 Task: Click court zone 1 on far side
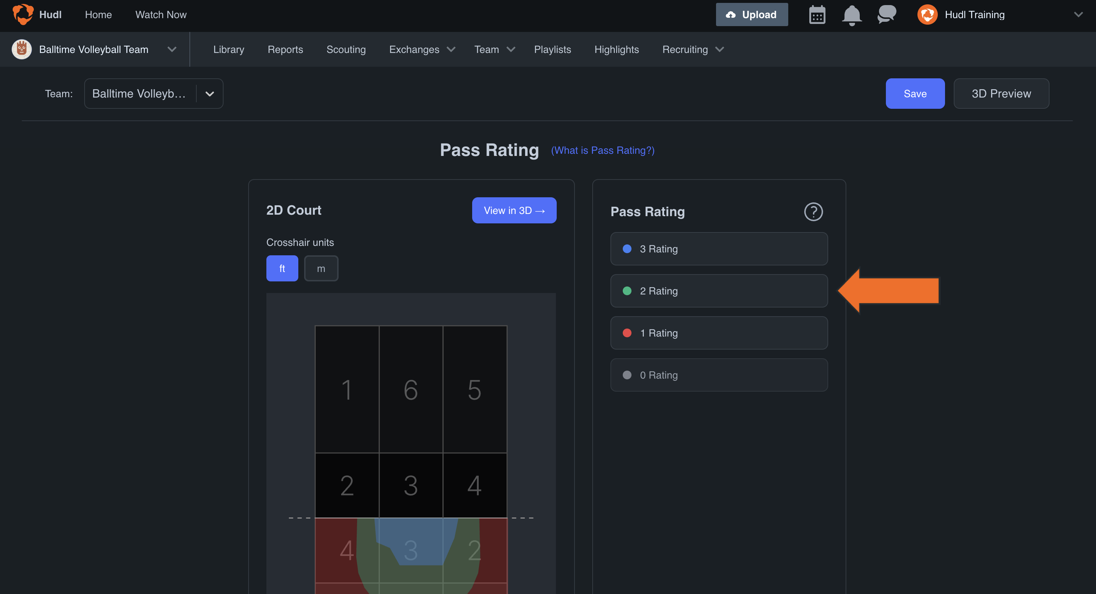(347, 389)
